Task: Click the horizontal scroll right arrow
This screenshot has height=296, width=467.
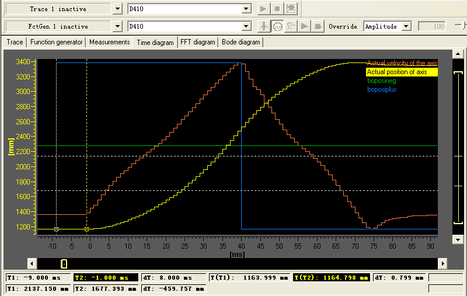Action: [x=442, y=263]
